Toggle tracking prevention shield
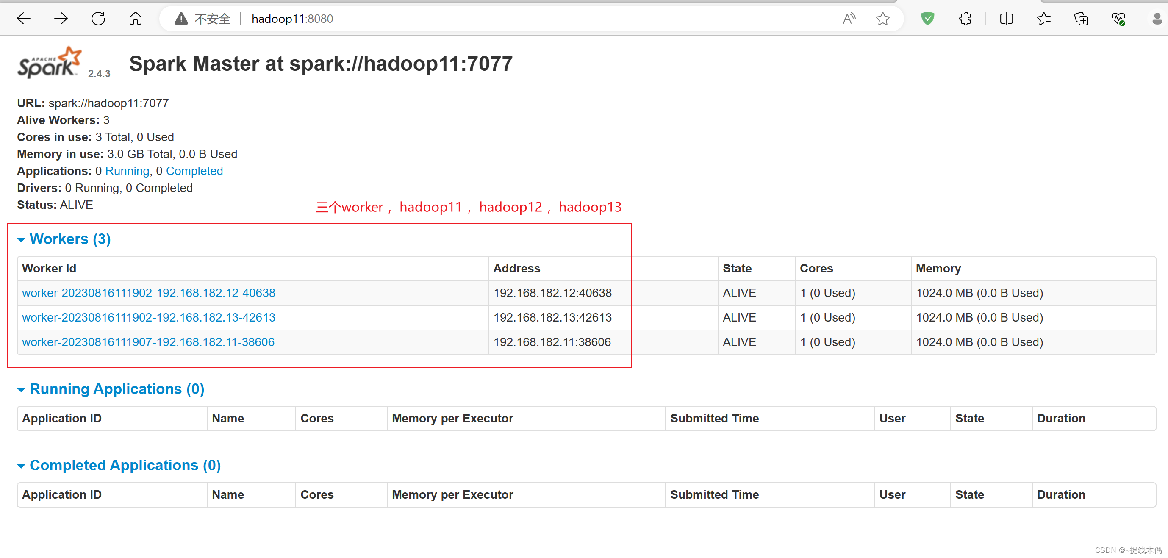Screen dimensions: 1168x558 point(928,19)
